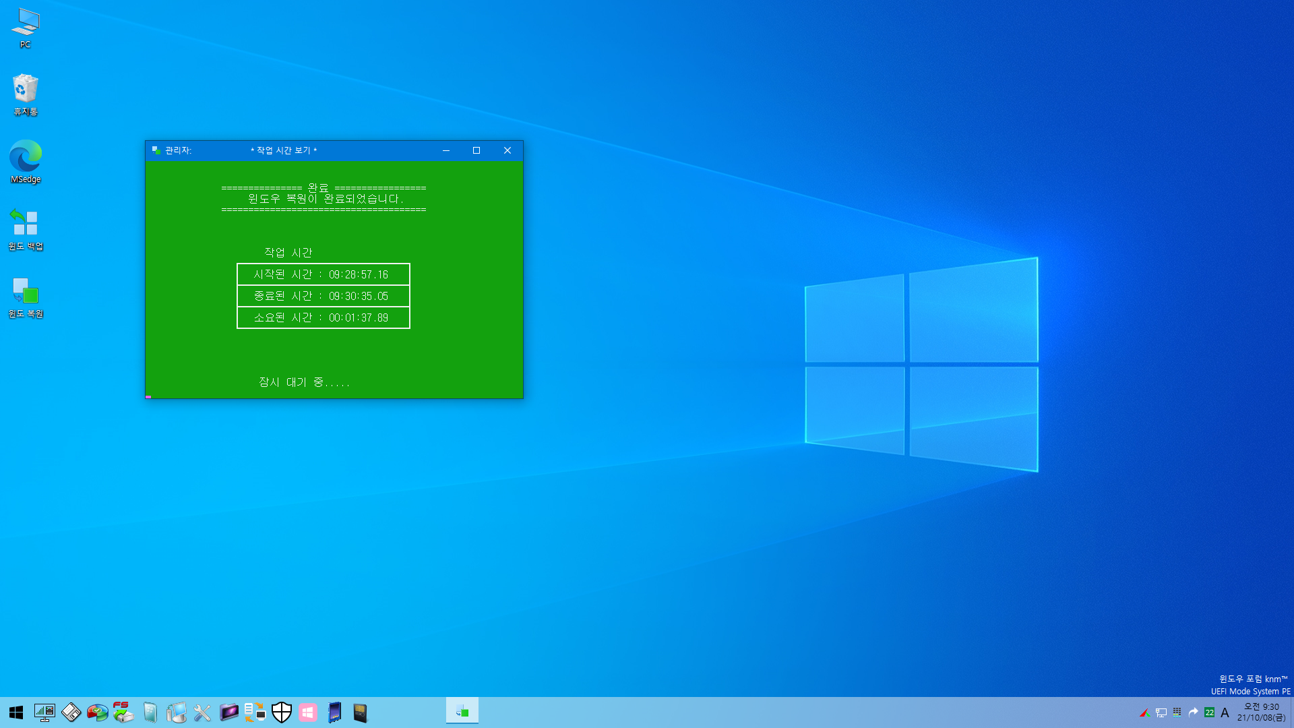Open the network monitor taskbar icon
This screenshot has height=728, width=1294.
click(x=44, y=712)
